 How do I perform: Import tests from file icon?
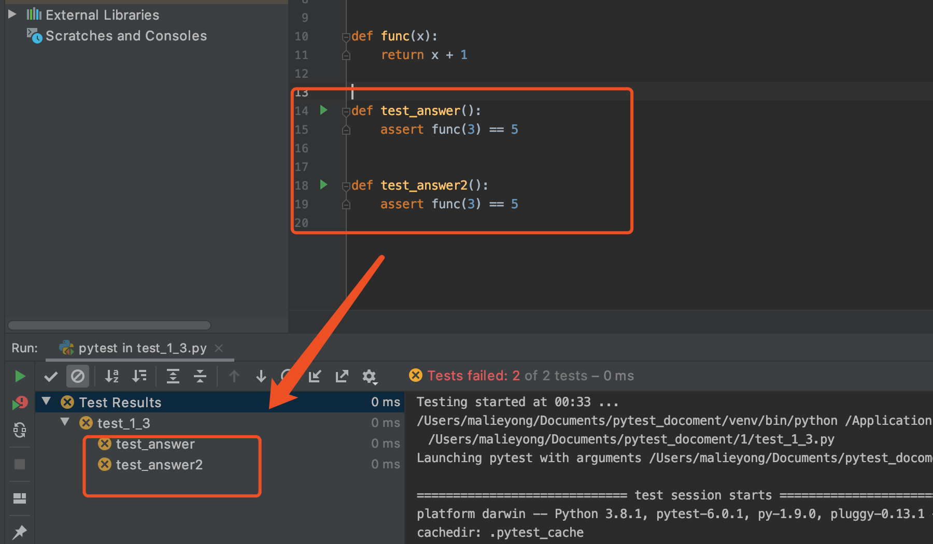click(x=315, y=376)
